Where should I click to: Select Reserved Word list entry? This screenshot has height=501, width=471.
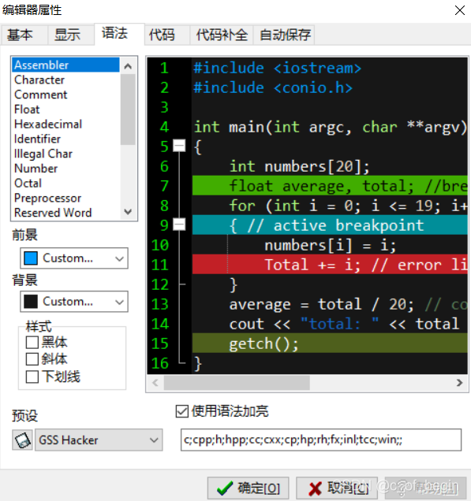(66, 213)
